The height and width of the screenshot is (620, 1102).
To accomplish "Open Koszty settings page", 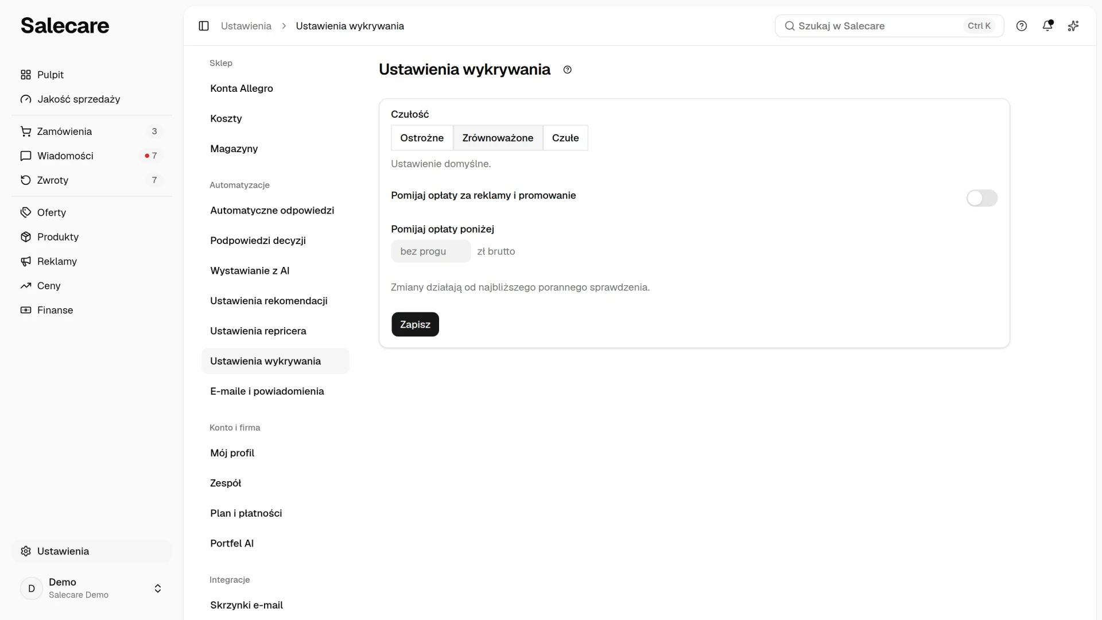I will (x=275, y=118).
